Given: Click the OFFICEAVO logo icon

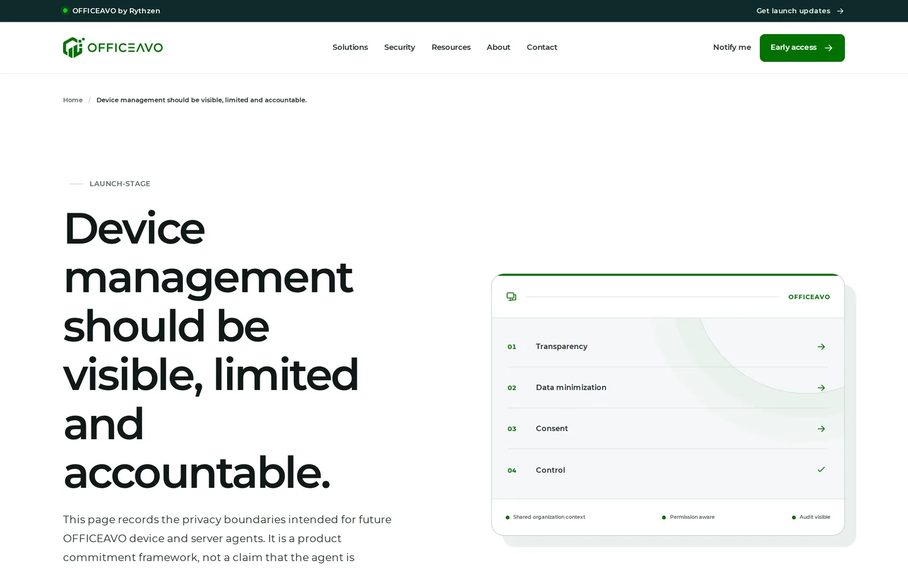Looking at the screenshot, I should point(73,47).
